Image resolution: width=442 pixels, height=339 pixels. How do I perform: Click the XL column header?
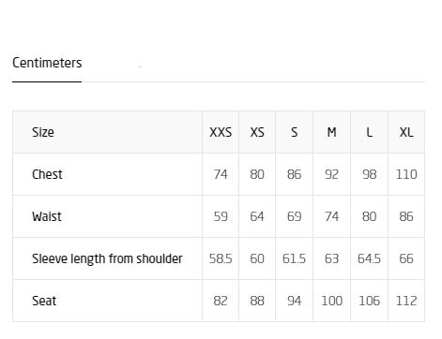[406, 132]
